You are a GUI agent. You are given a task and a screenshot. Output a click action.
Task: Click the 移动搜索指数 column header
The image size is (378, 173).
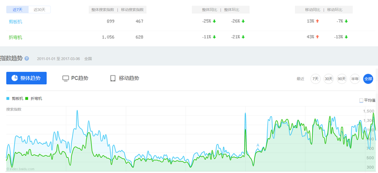tap(133, 10)
